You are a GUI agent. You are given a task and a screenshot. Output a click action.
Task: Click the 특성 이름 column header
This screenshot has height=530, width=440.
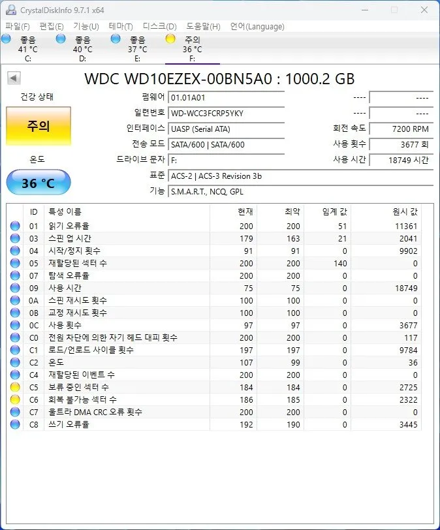pyautogui.click(x=127, y=212)
